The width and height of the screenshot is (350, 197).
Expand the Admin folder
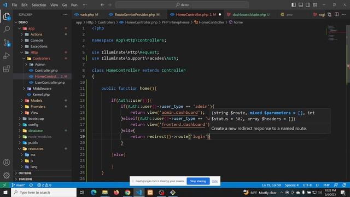pyautogui.click(x=26, y=65)
